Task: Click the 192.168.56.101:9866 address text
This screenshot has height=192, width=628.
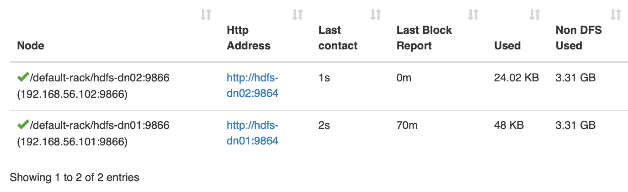Action: [72, 142]
